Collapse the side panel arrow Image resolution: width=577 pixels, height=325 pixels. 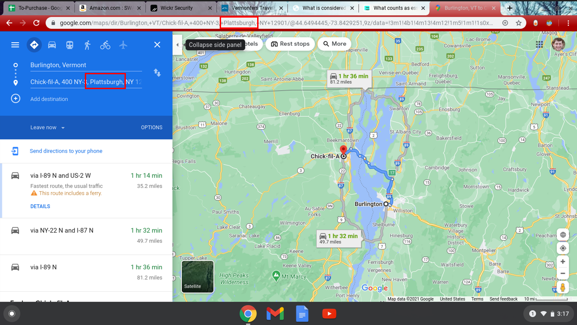(177, 45)
